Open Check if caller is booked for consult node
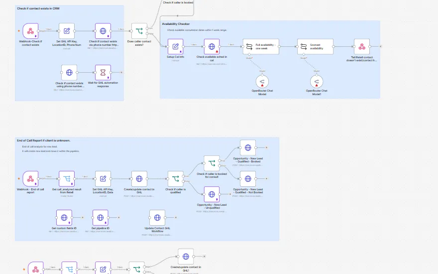Image resolution: width=438 pixels, height=274 pixels. point(212,163)
